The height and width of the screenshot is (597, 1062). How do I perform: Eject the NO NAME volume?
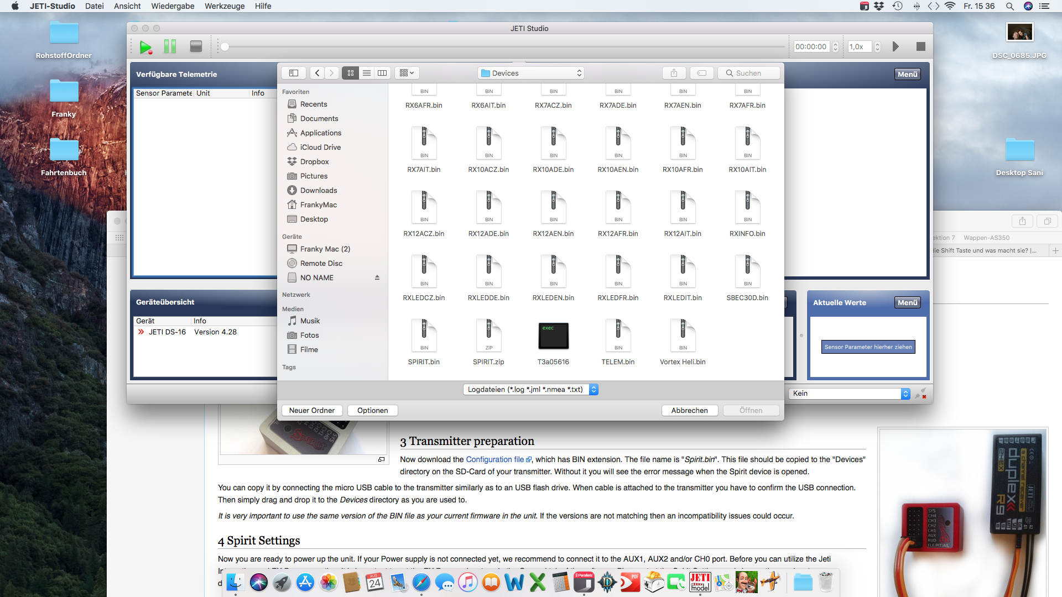coord(377,277)
